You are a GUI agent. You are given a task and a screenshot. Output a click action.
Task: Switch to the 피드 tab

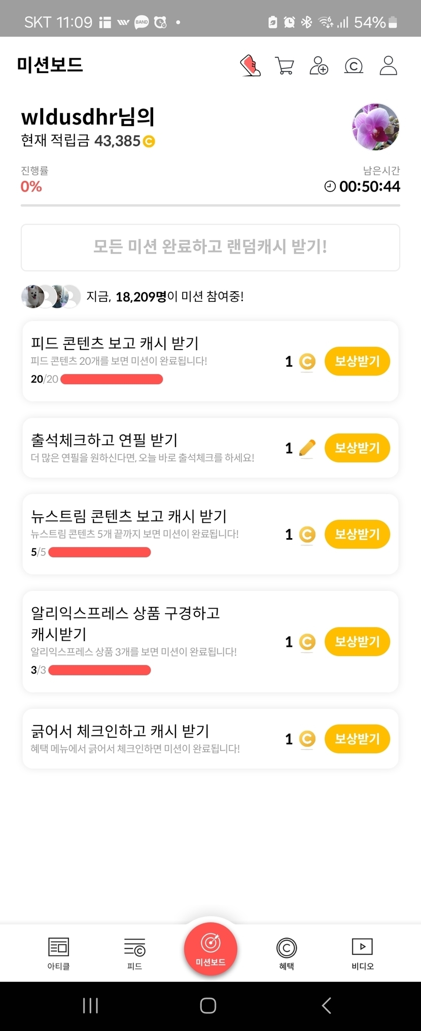coord(134,953)
